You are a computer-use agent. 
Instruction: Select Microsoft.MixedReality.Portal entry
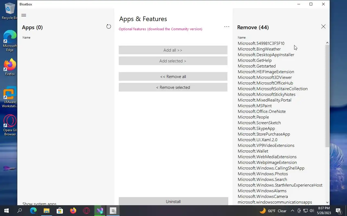[x=265, y=100]
